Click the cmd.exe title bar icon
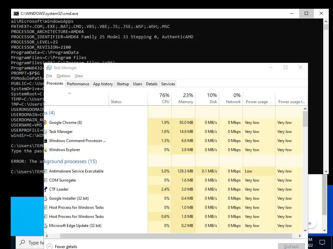 click(x=16, y=14)
